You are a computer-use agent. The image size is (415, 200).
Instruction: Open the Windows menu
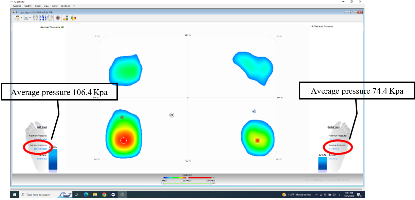(66, 6)
